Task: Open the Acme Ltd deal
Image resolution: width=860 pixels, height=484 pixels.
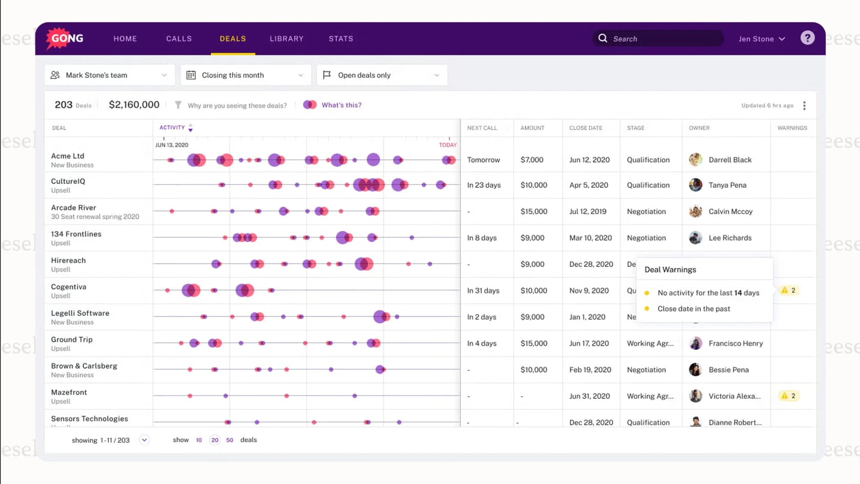Action: [68, 156]
